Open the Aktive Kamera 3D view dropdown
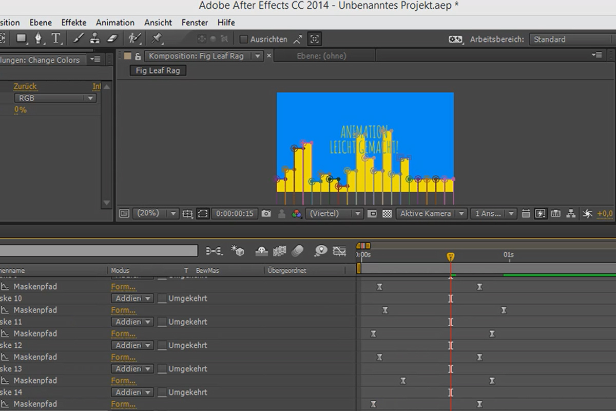 click(x=431, y=213)
